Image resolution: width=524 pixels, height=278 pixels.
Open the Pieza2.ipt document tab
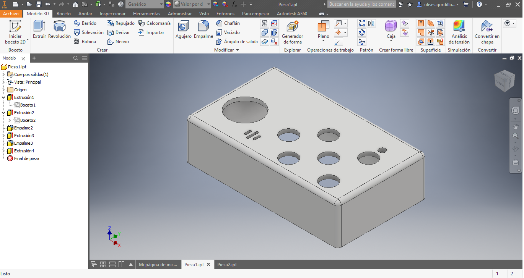tap(227, 265)
